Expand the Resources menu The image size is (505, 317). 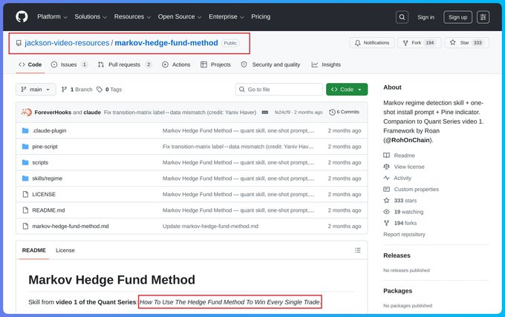point(132,17)
